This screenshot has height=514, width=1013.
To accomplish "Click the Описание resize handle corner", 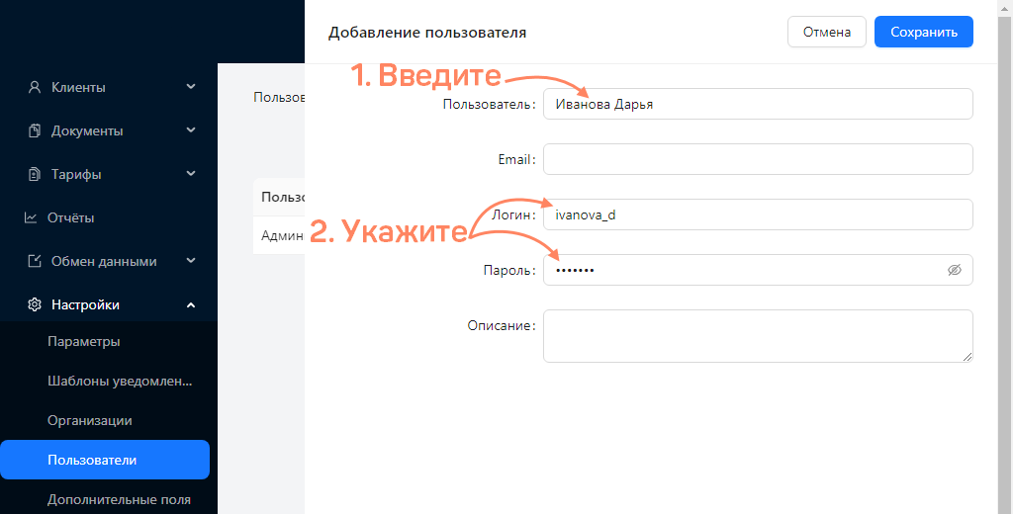I will [x=967, y=357].
